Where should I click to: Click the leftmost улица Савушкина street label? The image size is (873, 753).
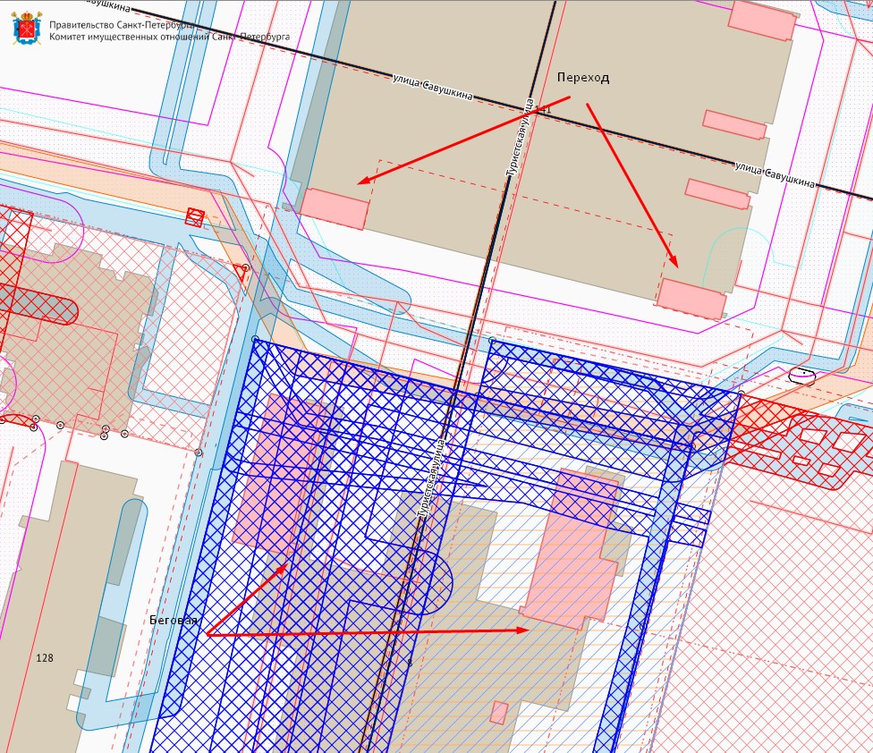(433, 88)
